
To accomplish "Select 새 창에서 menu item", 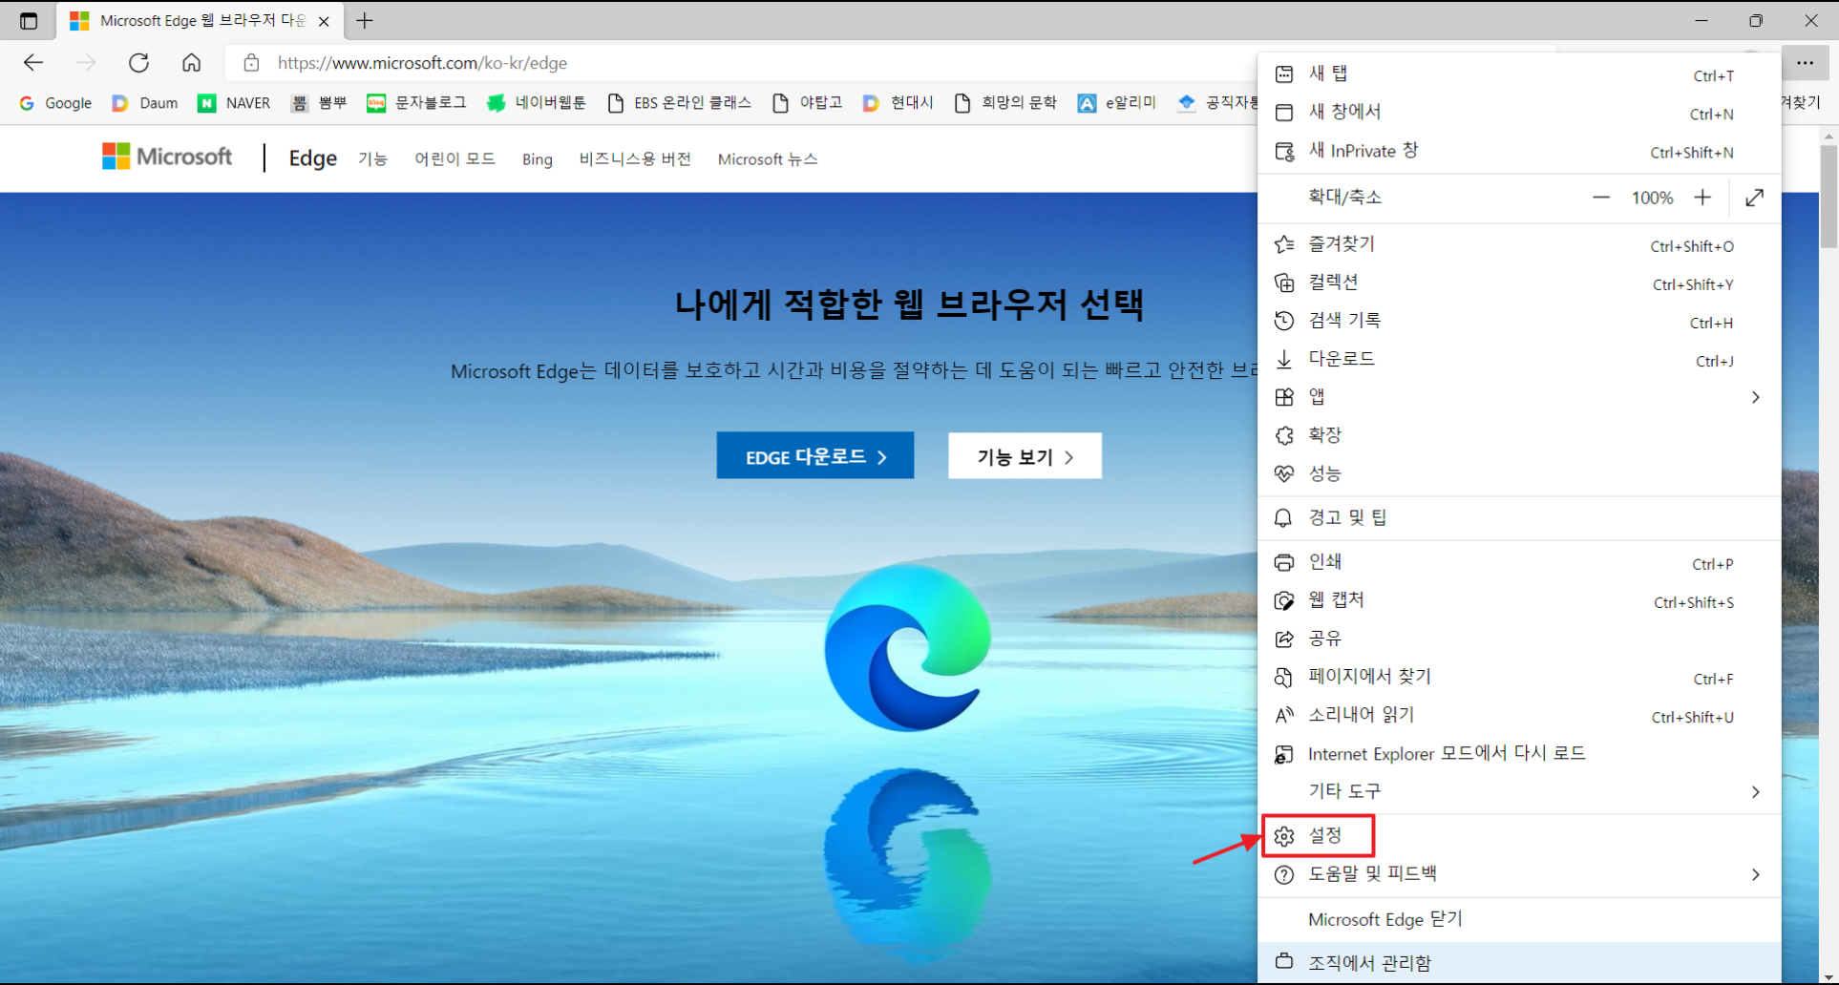I will pyautogui.click(x=1519, y=112).
